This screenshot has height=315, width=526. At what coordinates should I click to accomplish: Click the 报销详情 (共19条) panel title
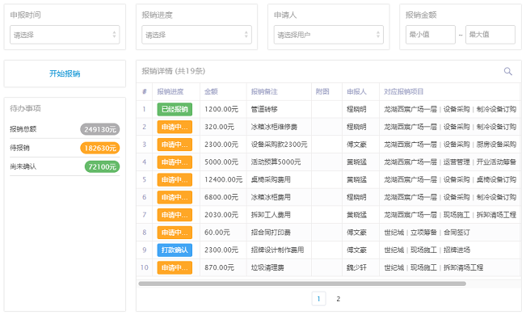174,71
